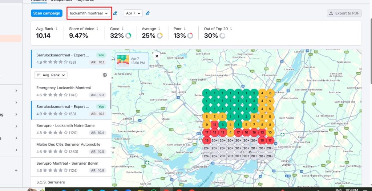The image size is (372, 191).
Task: Click the 10.14 average rank value
Action: pyautogui.click(x=44, y=36)
